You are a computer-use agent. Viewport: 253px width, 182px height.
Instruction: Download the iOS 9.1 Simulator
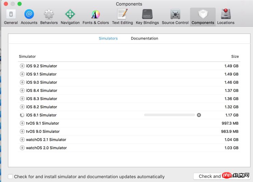22,74
